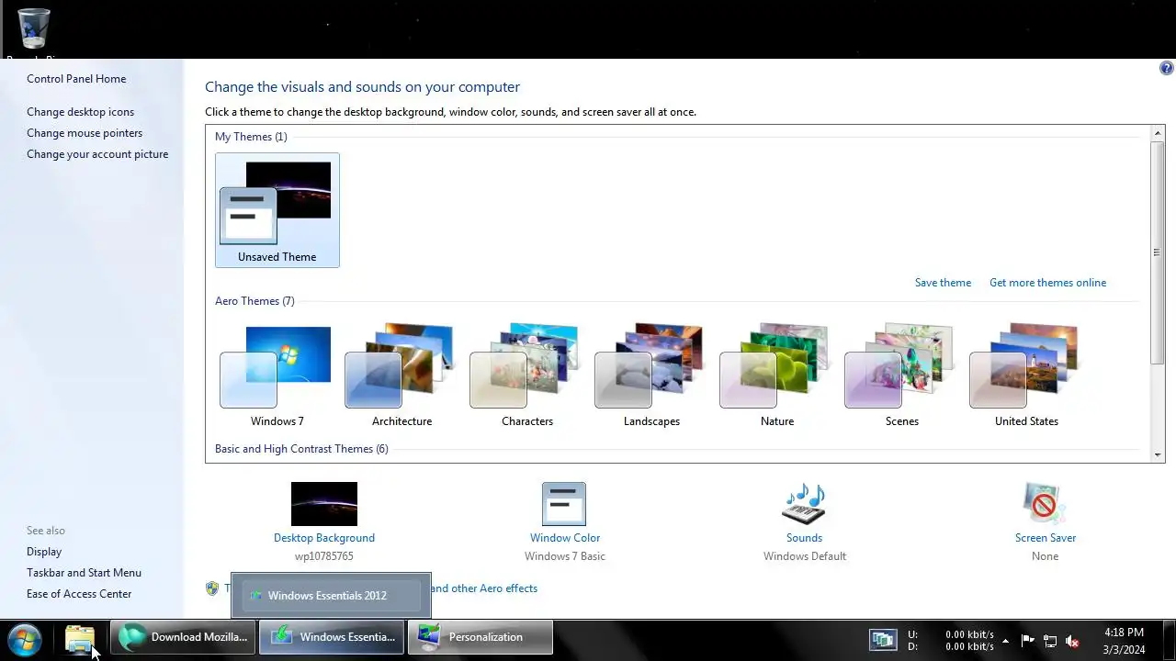Click the muted volume tray icon
Viewport: 1176px width, 661px height.
tap(1071, 641)
